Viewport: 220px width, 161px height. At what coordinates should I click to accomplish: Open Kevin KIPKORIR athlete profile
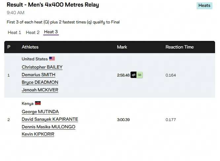pos(38,134)
